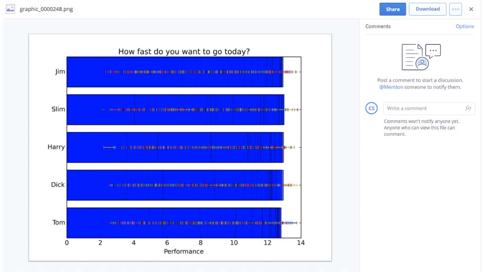Focus the Write a comment field

tap(423, 109)
